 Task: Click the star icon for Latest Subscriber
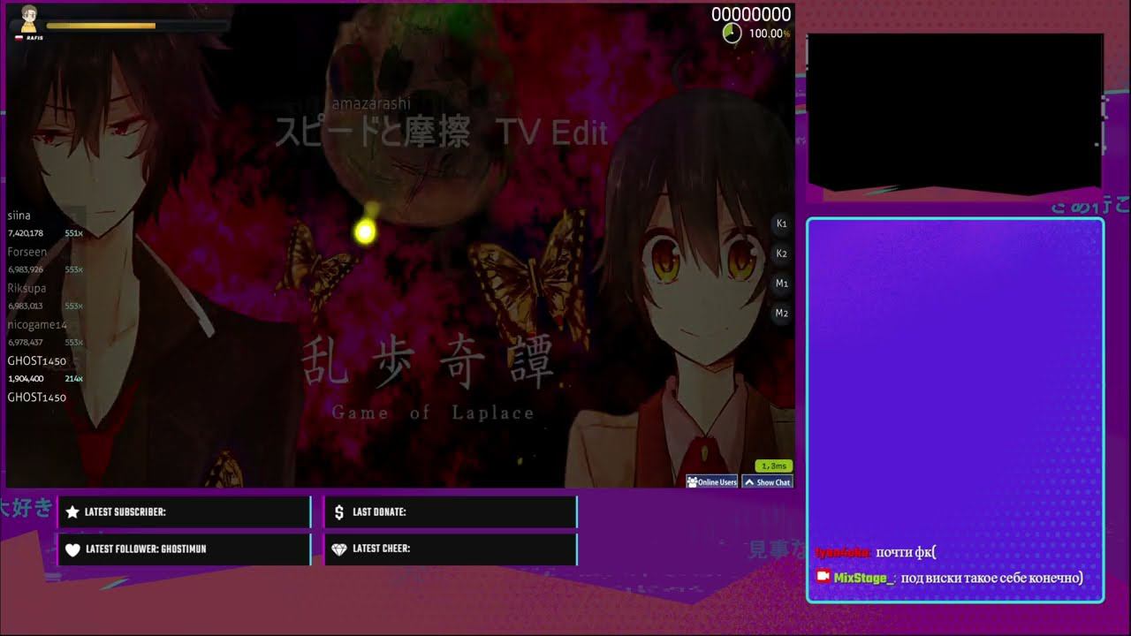72,512
